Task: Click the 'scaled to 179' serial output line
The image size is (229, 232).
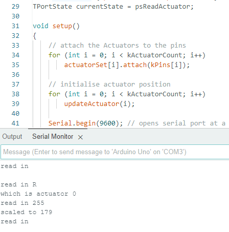Action: point(27,212)
